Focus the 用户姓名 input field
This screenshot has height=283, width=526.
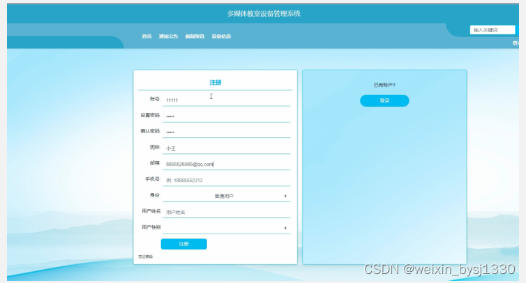tap(226, 212)
